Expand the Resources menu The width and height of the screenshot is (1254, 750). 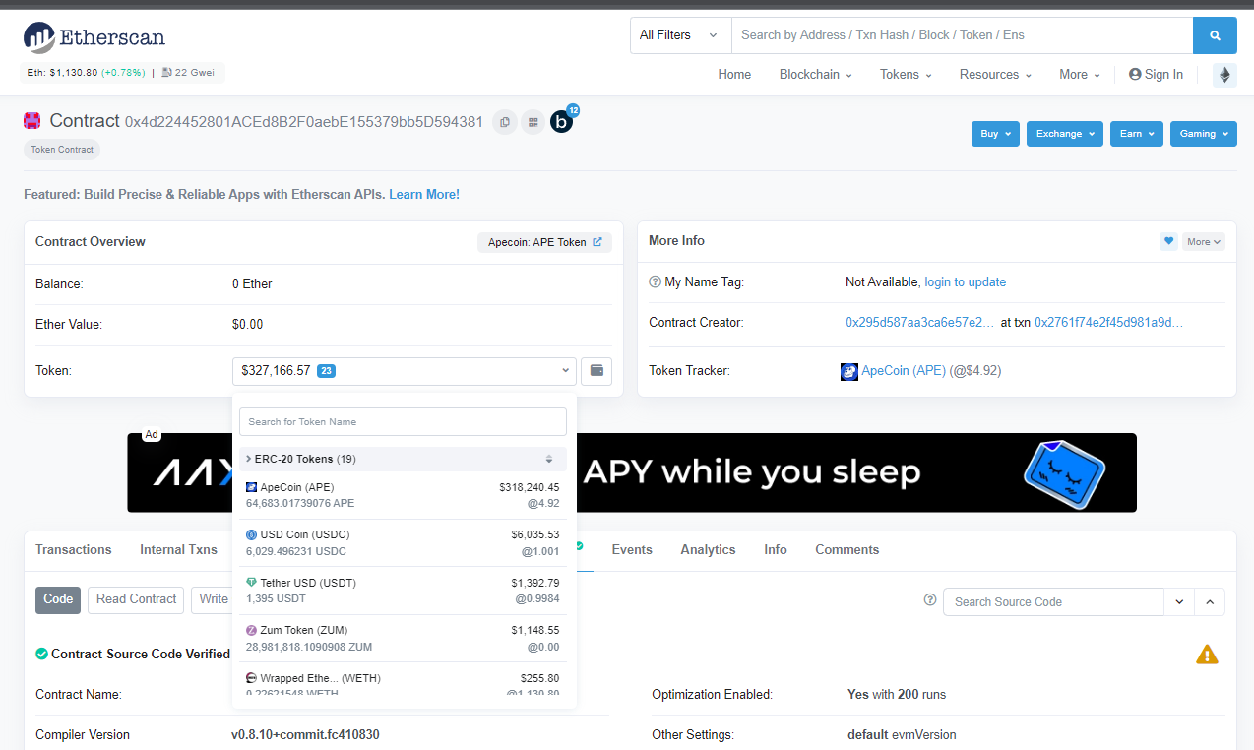(995, 75)
